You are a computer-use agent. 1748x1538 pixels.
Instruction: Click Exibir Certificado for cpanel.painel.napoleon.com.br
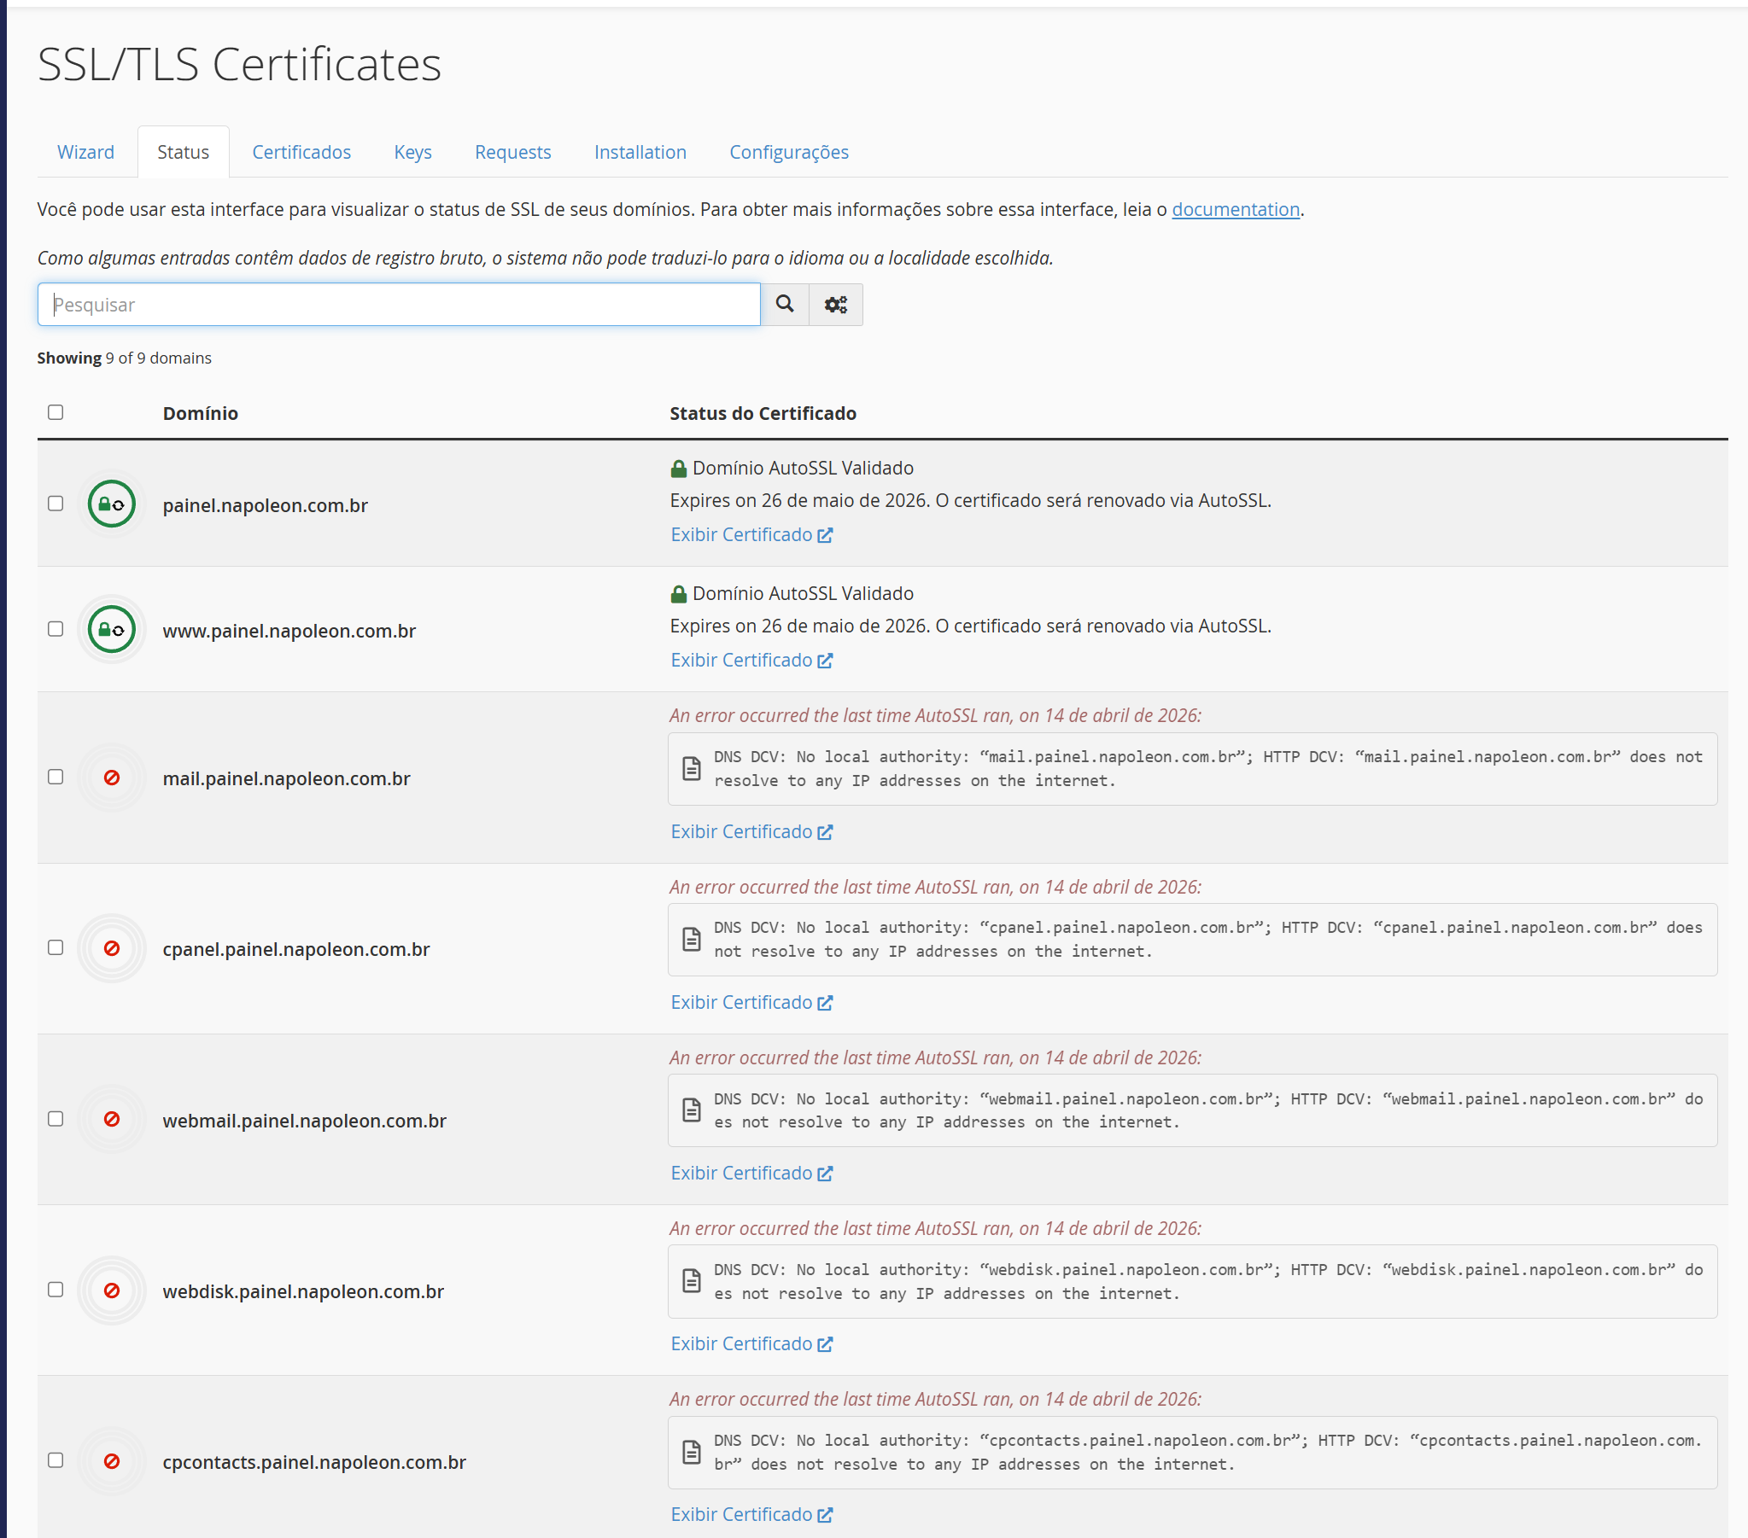pyautogui.click(x=751, y=1003)
